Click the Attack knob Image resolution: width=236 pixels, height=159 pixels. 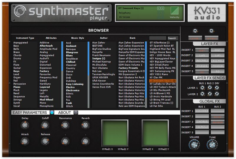coord(25,141)
